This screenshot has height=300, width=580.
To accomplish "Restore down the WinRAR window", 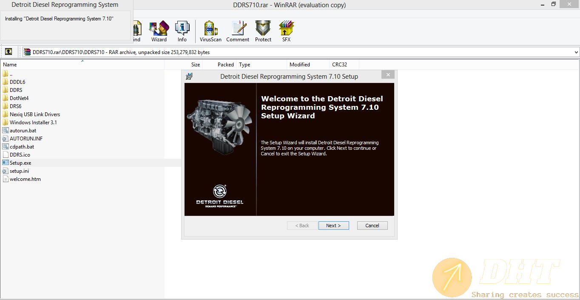I will tap(554, 4).
